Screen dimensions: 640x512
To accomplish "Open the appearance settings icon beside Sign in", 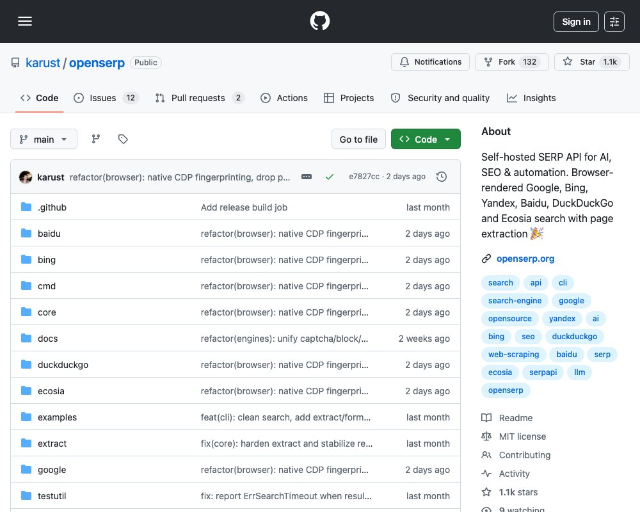I will [x=614, y=22].
